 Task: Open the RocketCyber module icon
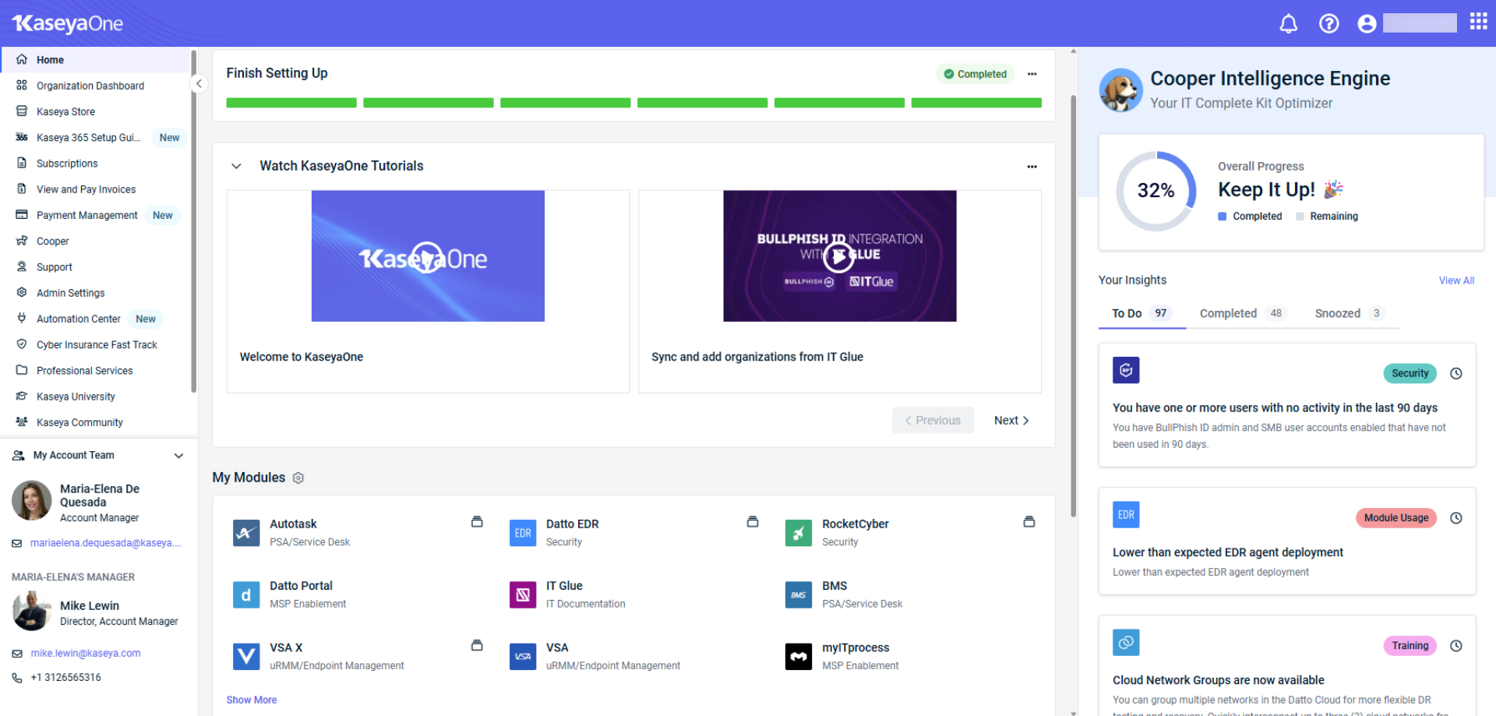coord(799,533)
